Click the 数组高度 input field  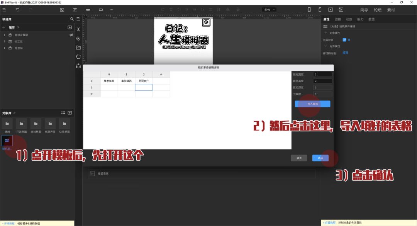coord(322,81)
